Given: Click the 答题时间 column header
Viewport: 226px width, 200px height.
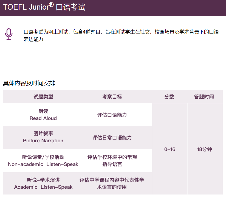Looking at the screenshot, I should [204, 97].
